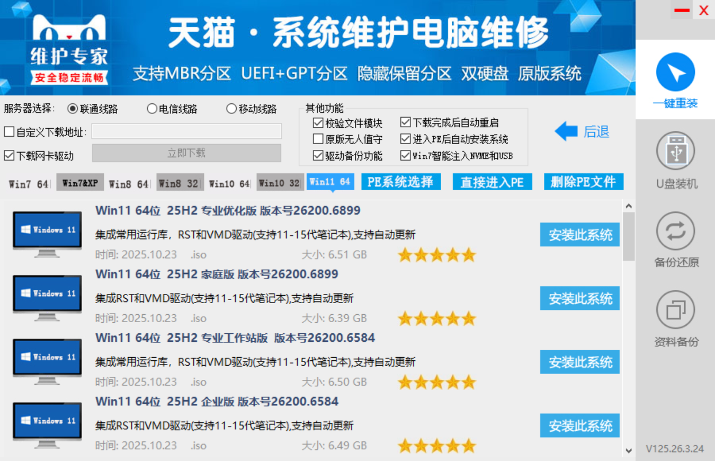Close the window with the red X
Viewport: 715px width, 461px height.
click(704, 10)
